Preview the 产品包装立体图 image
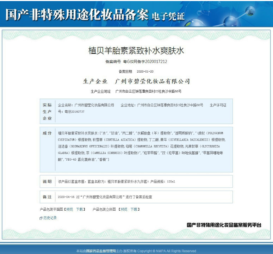Screen dimensions: 273x254 (124, 209)
